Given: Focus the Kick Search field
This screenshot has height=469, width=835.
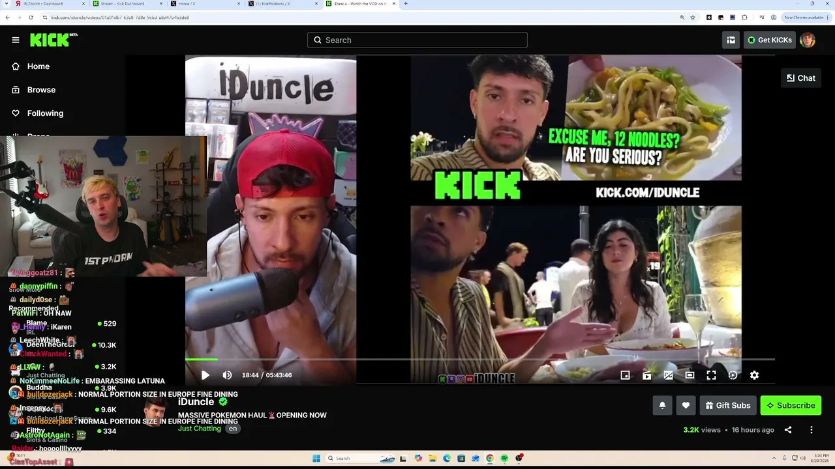Looking at the screenshot, I should point(417,40).
